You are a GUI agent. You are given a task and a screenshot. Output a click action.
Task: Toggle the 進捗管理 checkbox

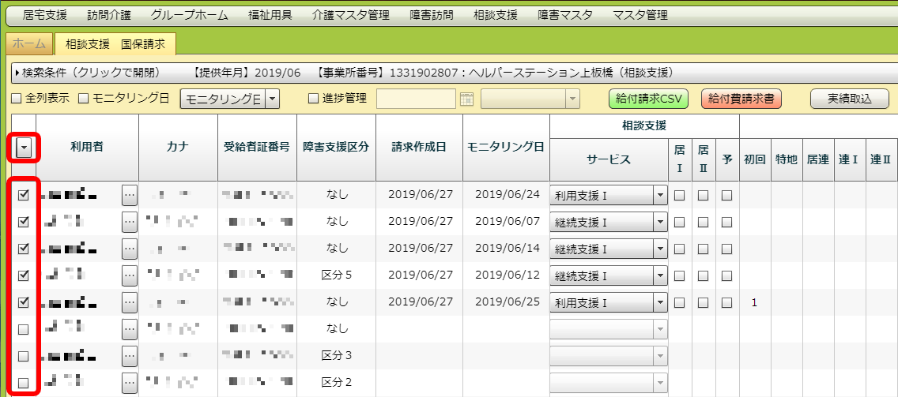tap(313, 99)
